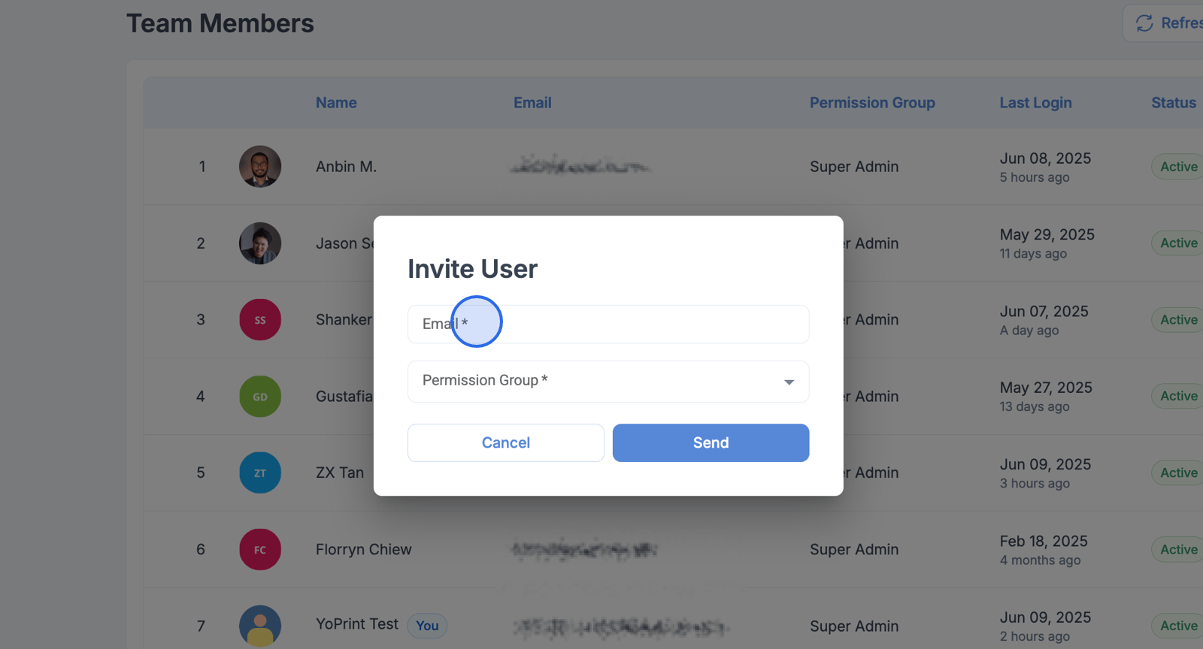Screen dimensions: 1203x649
Task: Sort by Permission Group column header
Action: coord(872,103)
